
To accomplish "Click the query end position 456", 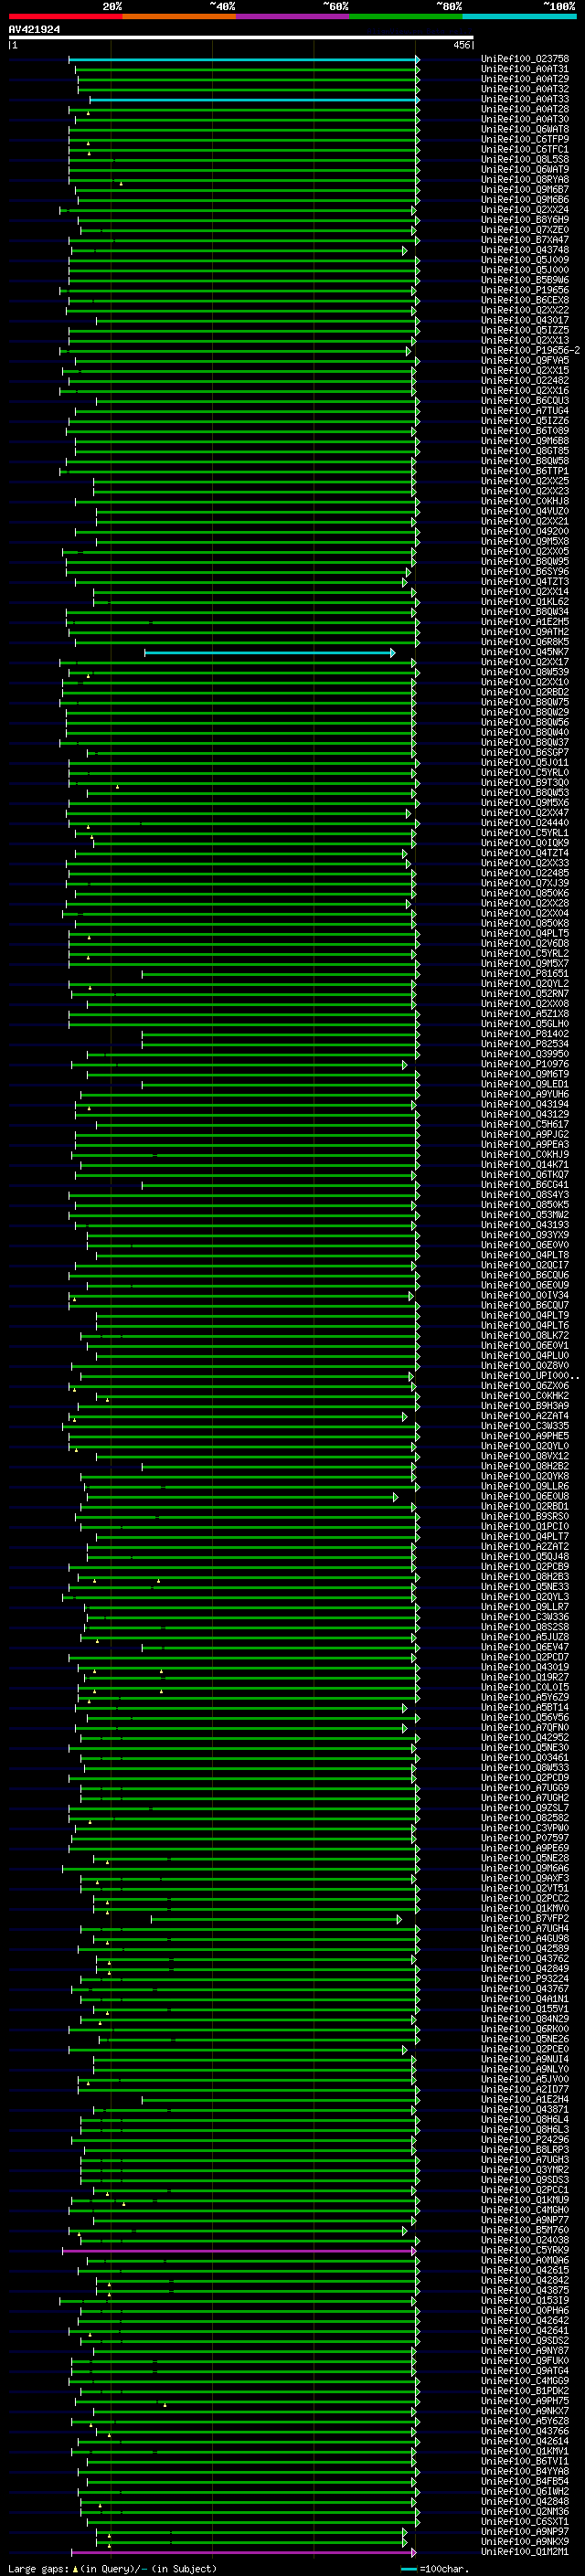I will click(x=461, y=45).
